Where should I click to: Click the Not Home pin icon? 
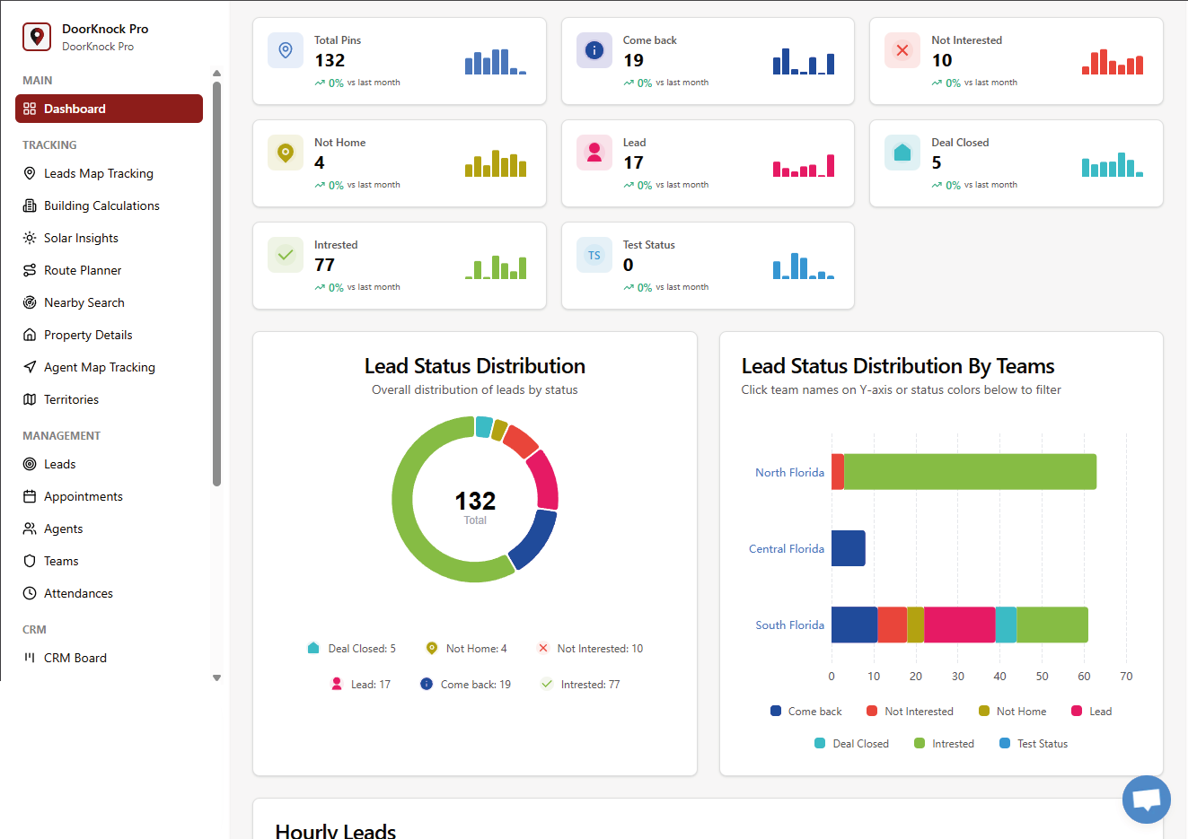286,153
